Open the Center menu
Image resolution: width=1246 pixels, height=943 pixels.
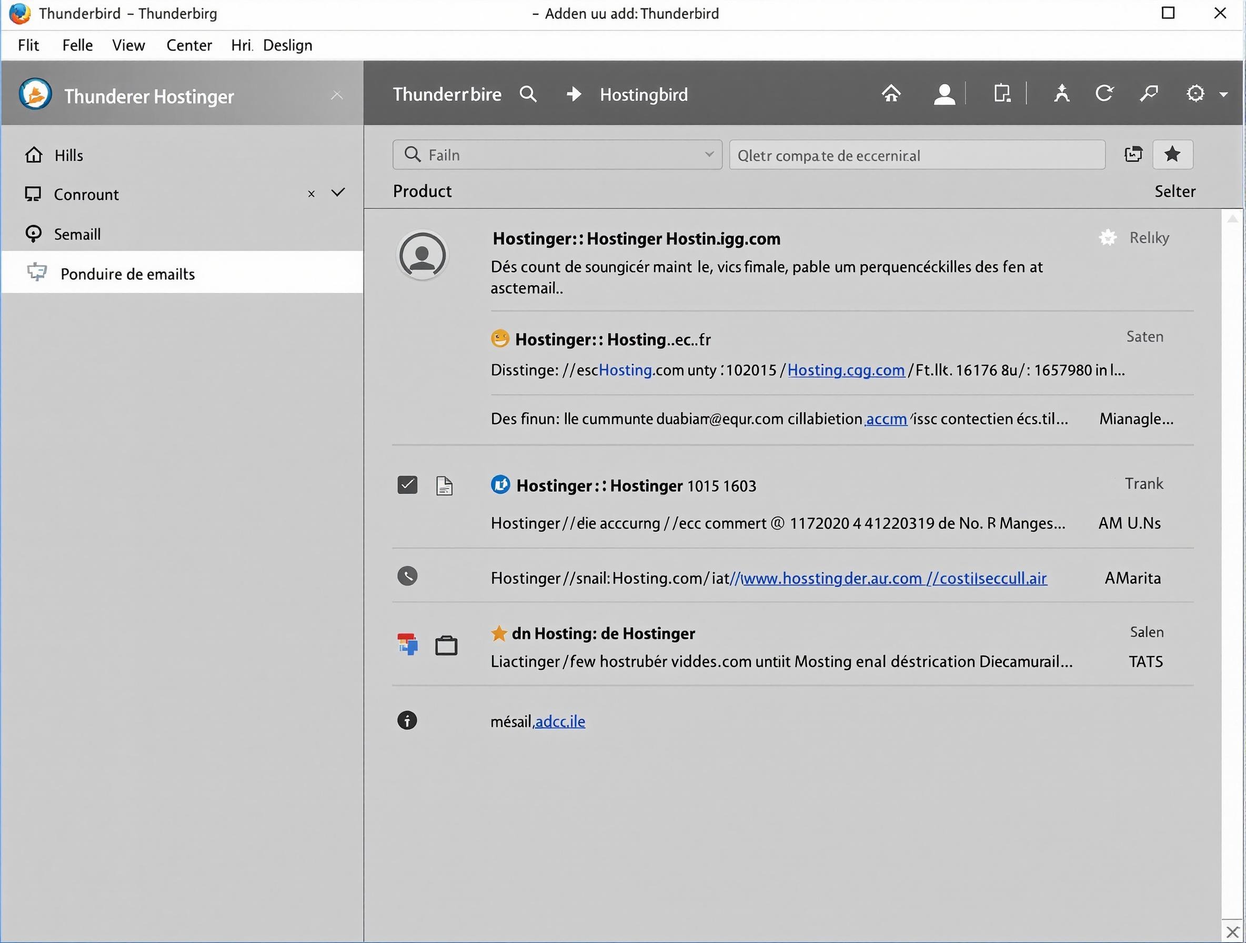(x=189, y=45)
